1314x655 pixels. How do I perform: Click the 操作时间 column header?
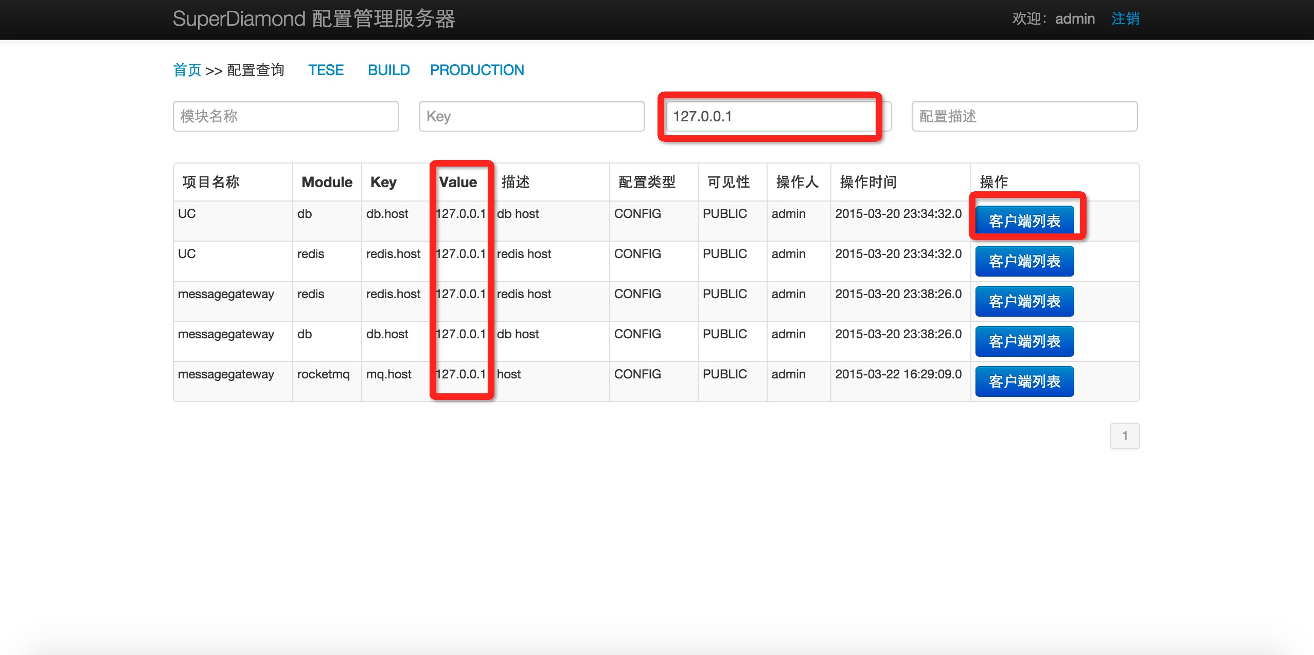click(x=868, y=182)
